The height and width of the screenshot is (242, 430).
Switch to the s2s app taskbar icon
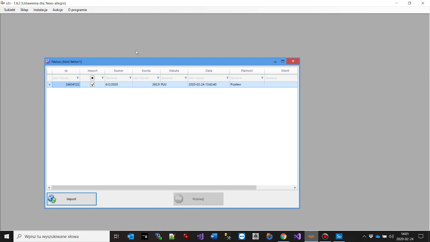click(311, 236)
